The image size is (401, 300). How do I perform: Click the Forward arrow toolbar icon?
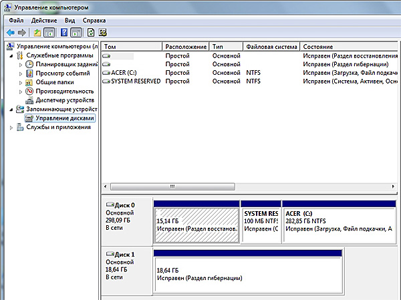[x=22, y=32]
